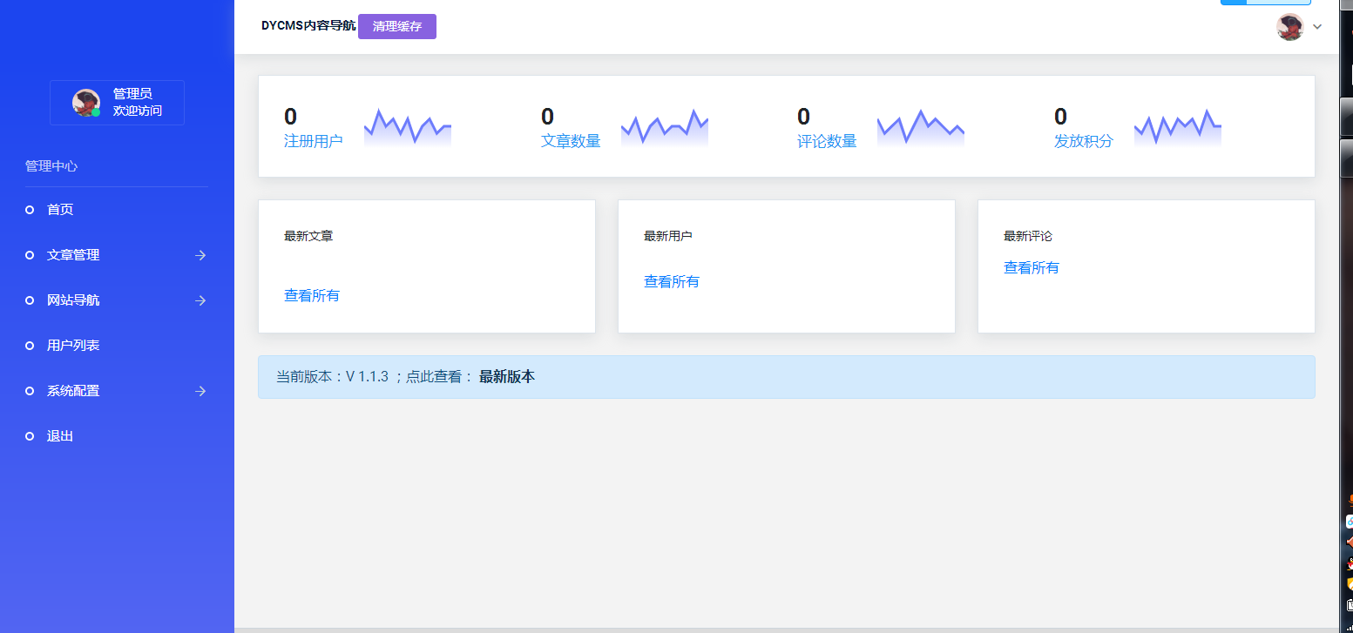
Task: Expand the 文章管理 submenu arrow
Action: tap(200, 255)
